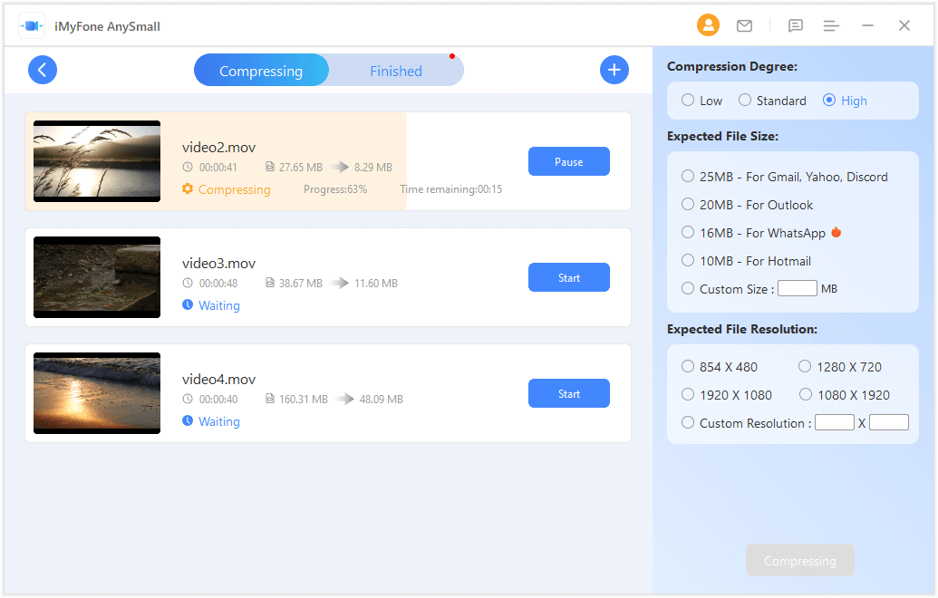The width and height of the screenshot is (938, 598).
Task: Click the clock icon in video4.mov Waiting status
Action: (x=188, y=421)
